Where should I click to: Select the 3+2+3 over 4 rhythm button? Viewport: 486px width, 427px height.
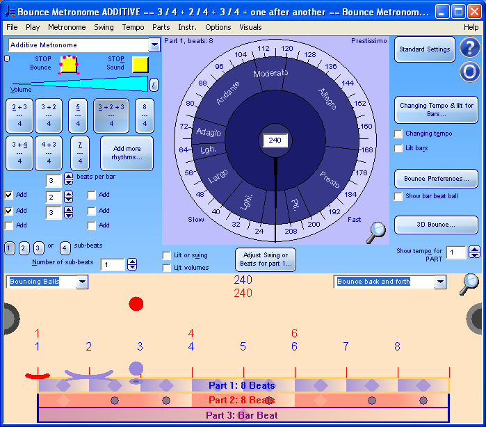[111, 115]
